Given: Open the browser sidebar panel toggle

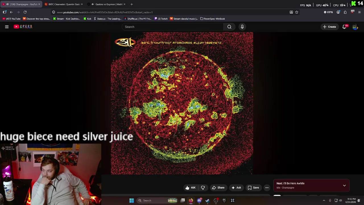Looking at the screenshot, I should [x=5, y=12].
